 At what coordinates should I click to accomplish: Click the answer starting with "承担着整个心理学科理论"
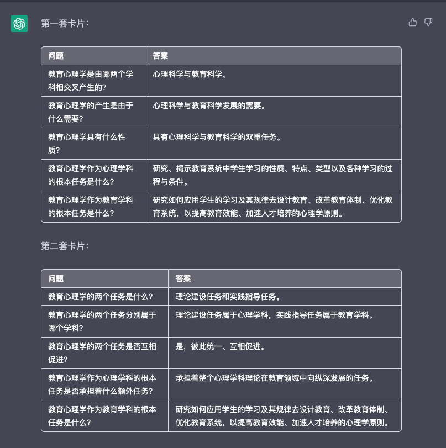[x=275, y=378]
